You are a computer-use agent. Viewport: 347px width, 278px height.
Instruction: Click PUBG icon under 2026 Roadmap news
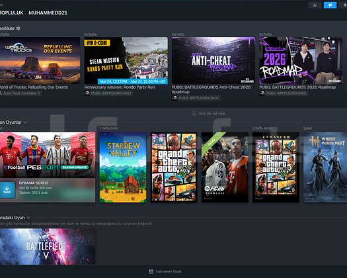[x=262, y=93]
